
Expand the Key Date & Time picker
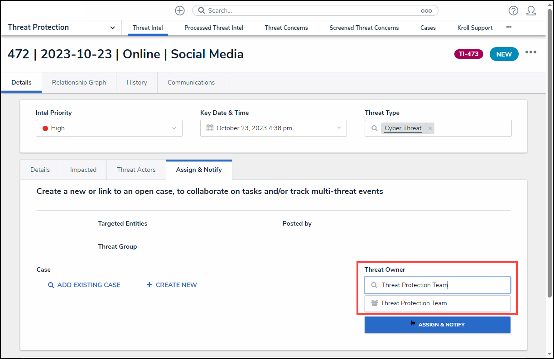[339, 128]
